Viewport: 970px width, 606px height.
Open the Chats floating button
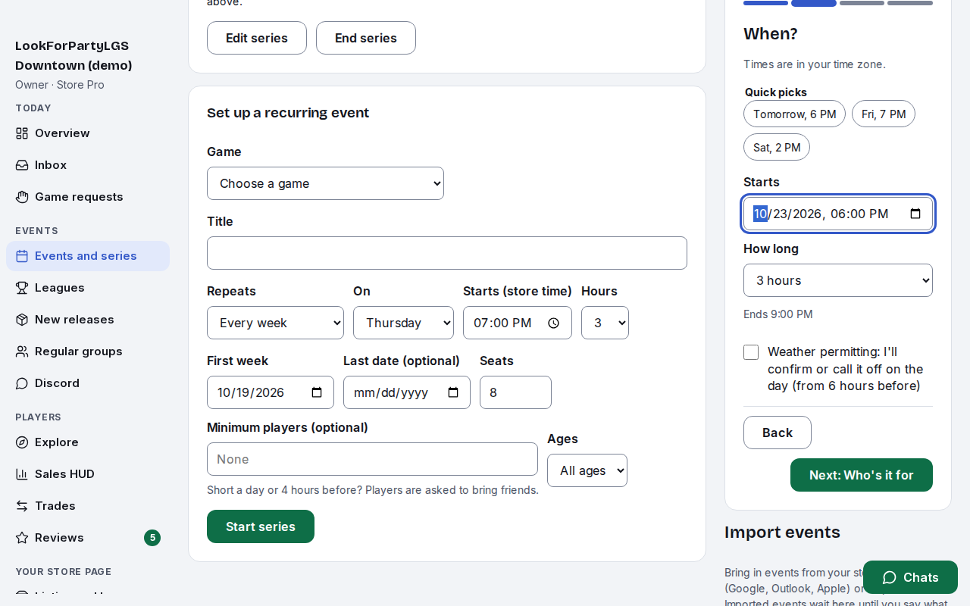(910, 577)
